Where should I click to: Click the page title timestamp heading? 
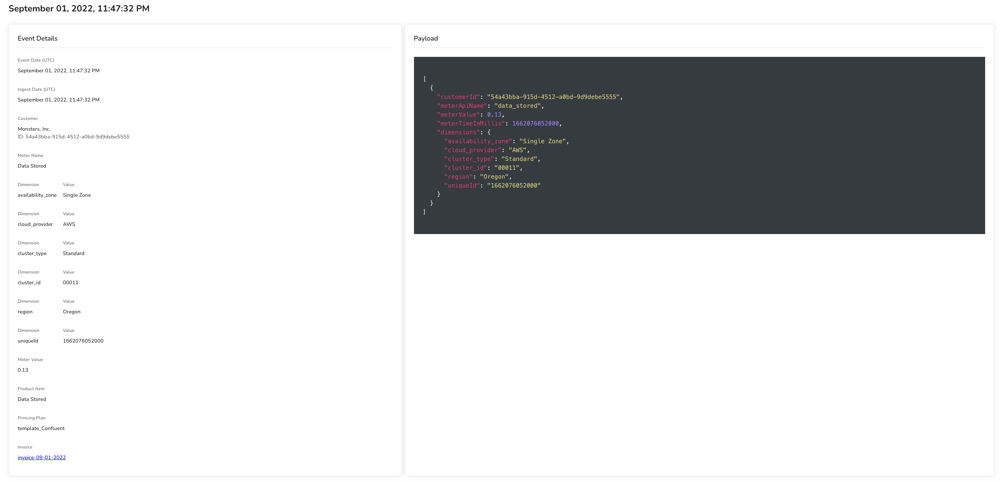[79, 8]
